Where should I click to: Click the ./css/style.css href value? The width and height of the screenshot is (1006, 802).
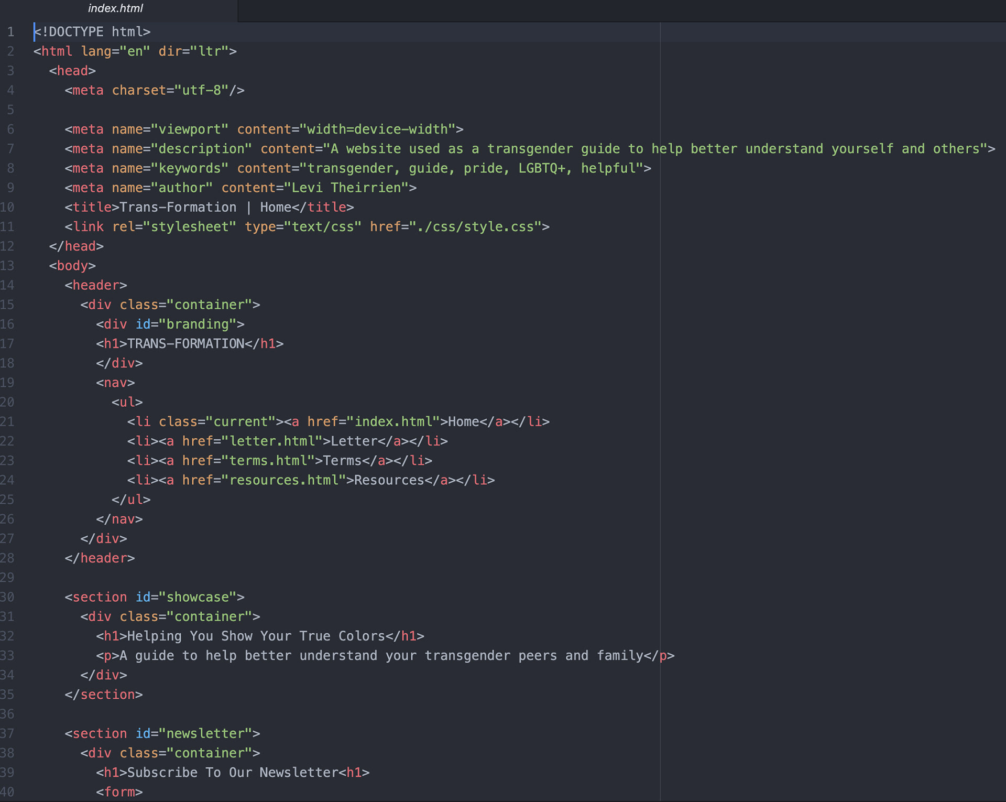tap(475, 227)
